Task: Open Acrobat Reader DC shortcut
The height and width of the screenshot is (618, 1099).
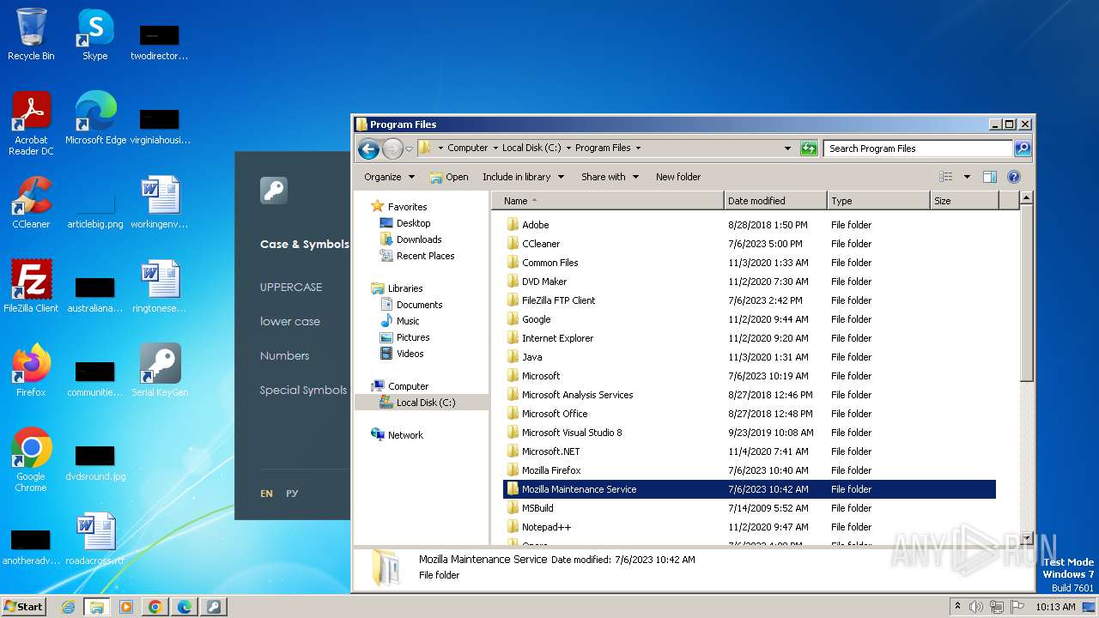Action: (31, 123)
